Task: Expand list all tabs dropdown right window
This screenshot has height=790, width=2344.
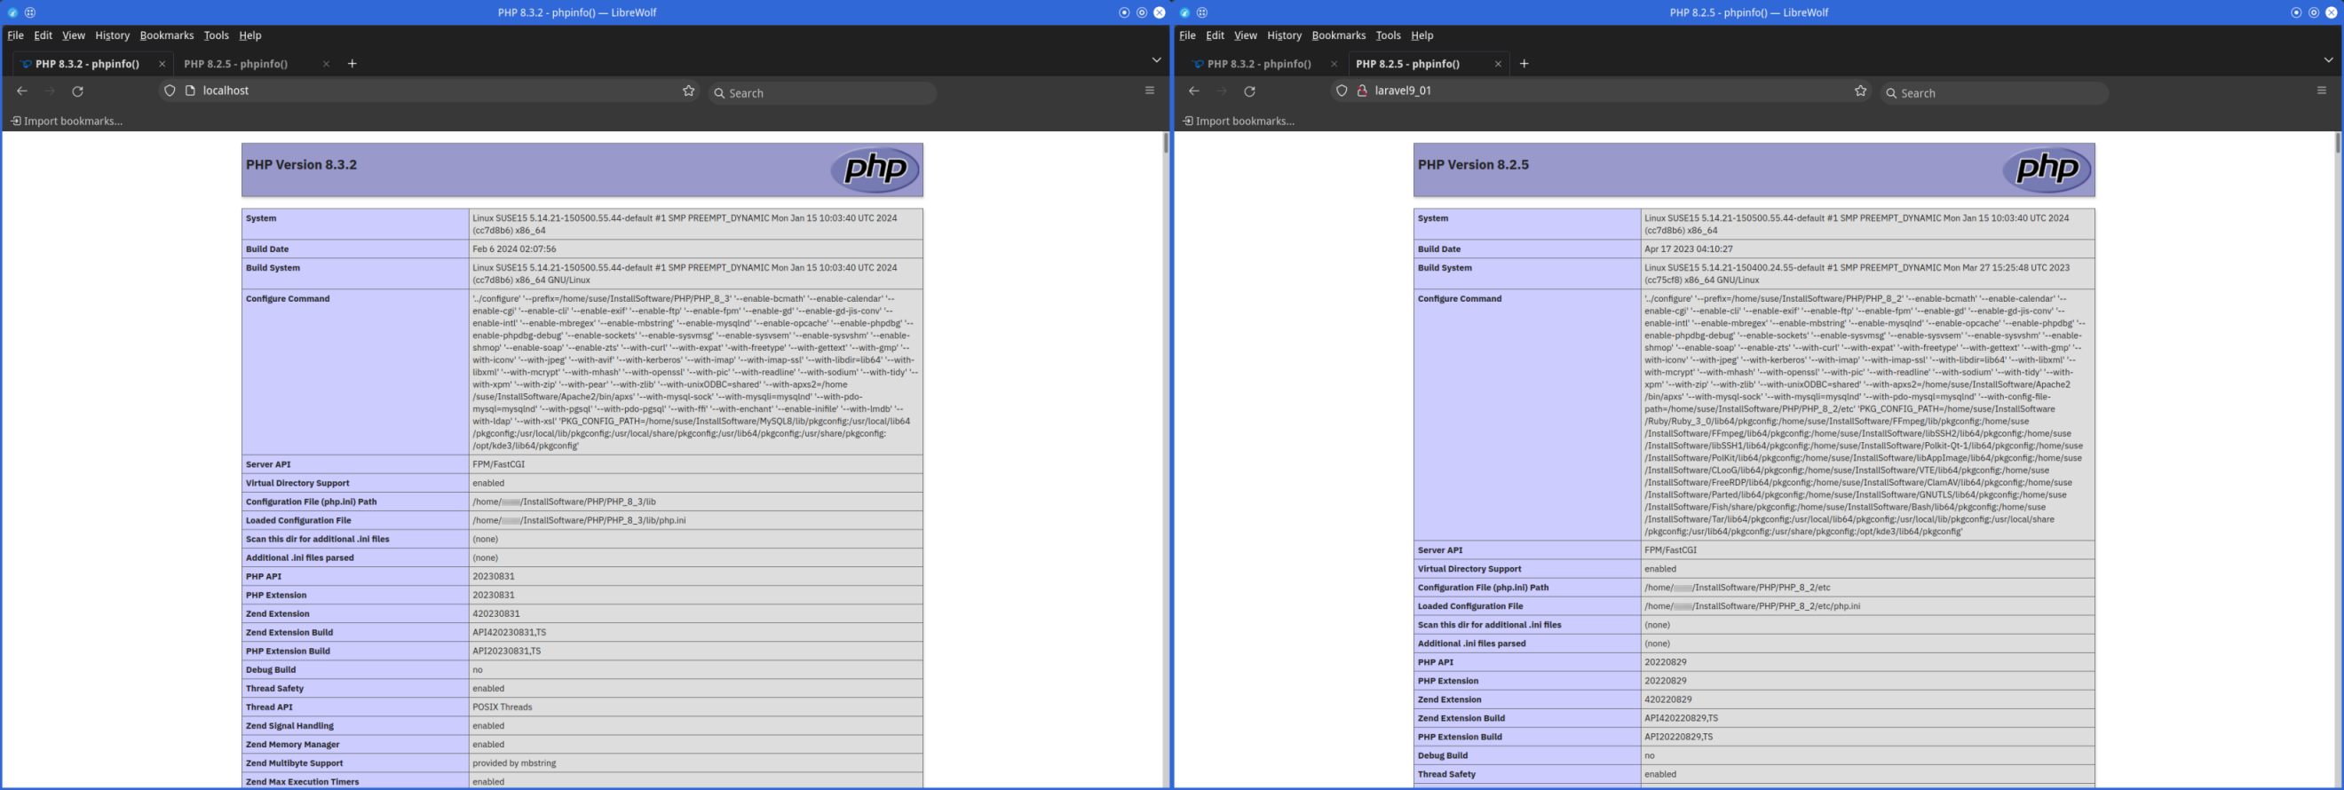Action: click(x=2329, y=60)
